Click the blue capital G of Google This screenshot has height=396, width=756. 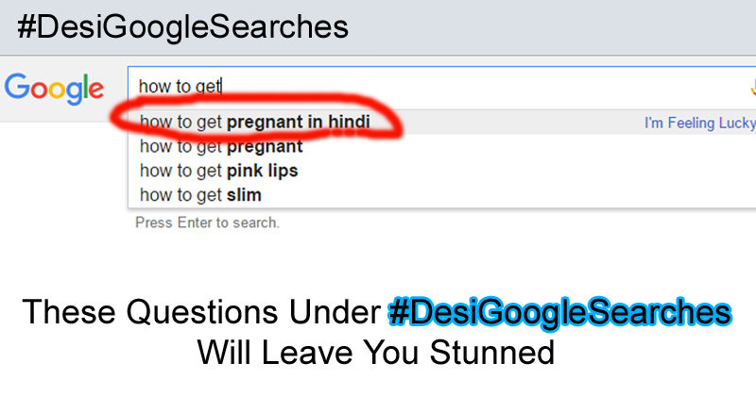click(17, 87)
